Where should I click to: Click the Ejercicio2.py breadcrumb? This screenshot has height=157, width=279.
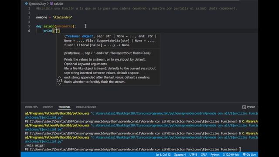[37, 3]
